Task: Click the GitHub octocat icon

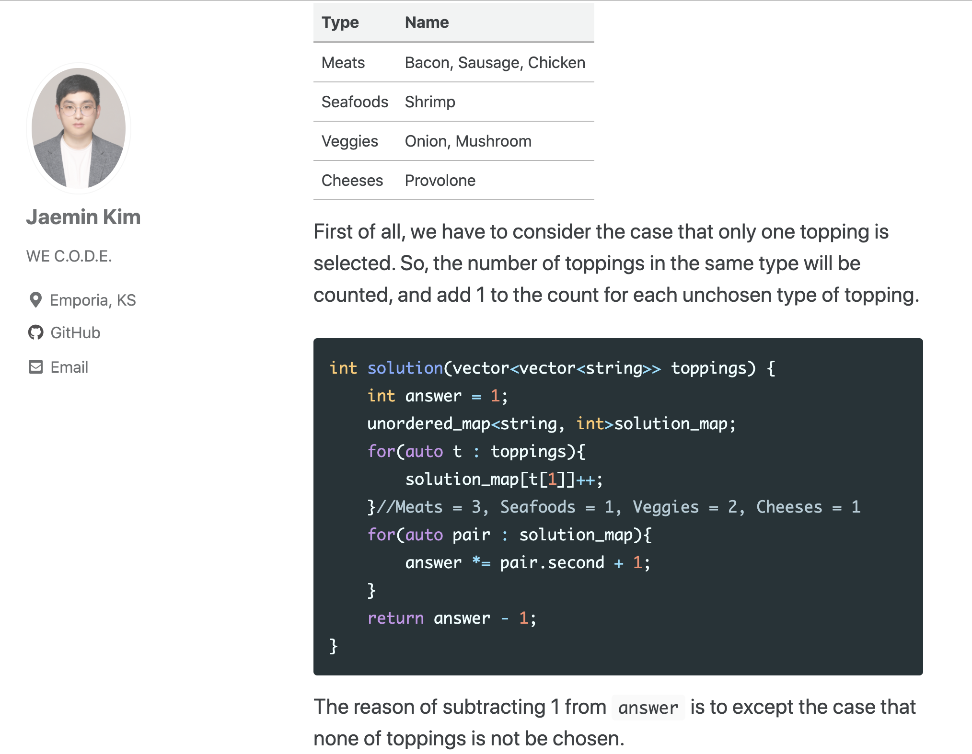Action: 36,332
